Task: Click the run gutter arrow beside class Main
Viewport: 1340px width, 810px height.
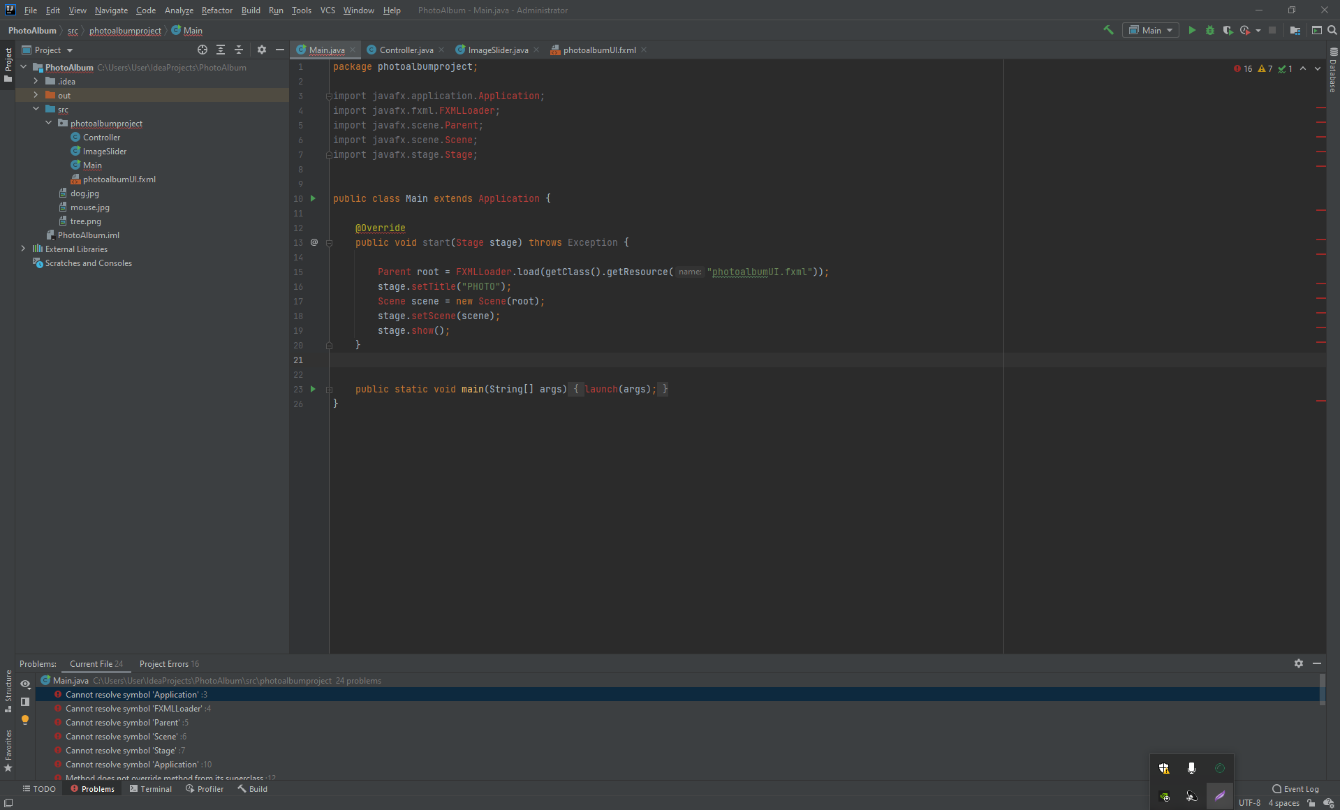Action: [313, 198]
